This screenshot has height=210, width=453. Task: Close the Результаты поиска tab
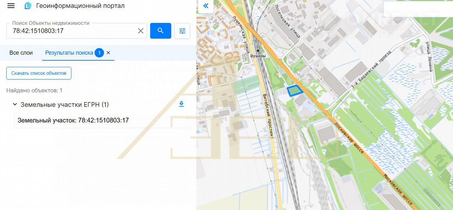click(108, 53)
